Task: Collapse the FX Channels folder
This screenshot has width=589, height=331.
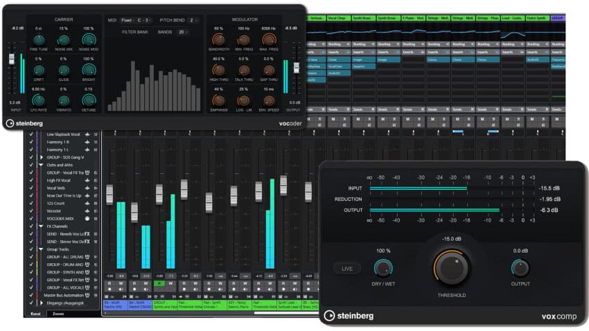Action: [x=41, y=226]
